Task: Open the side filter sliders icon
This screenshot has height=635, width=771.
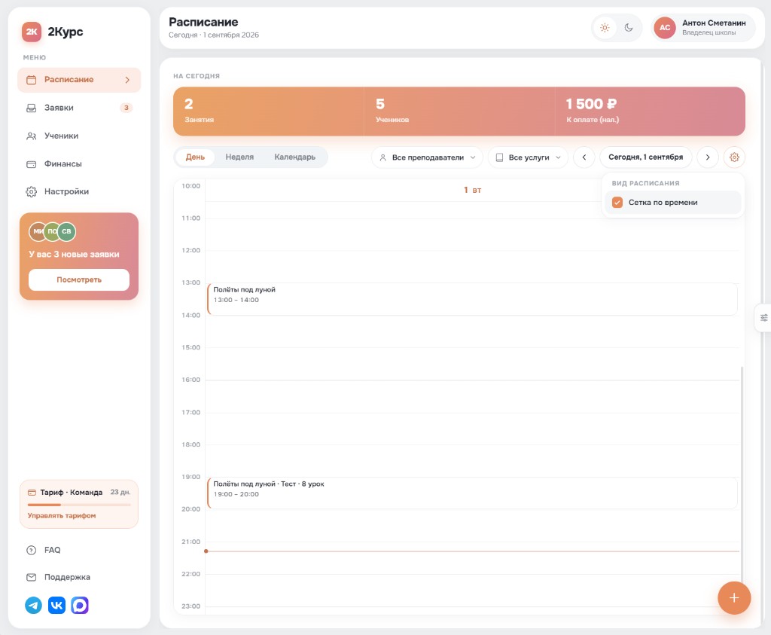Action: pos(763,318)
